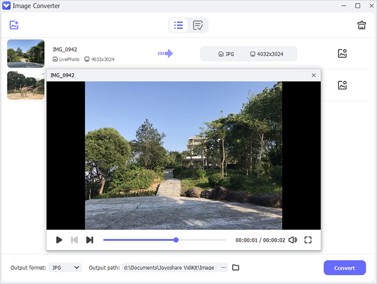Open image settings for giraffe photo row
Image resolution: width=377 pixels, height=284 pixels.
coord(342,85)
